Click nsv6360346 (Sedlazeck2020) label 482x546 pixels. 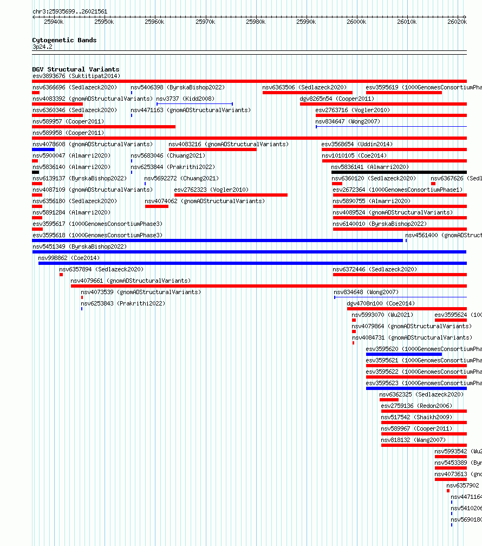(x=75, y=110)
